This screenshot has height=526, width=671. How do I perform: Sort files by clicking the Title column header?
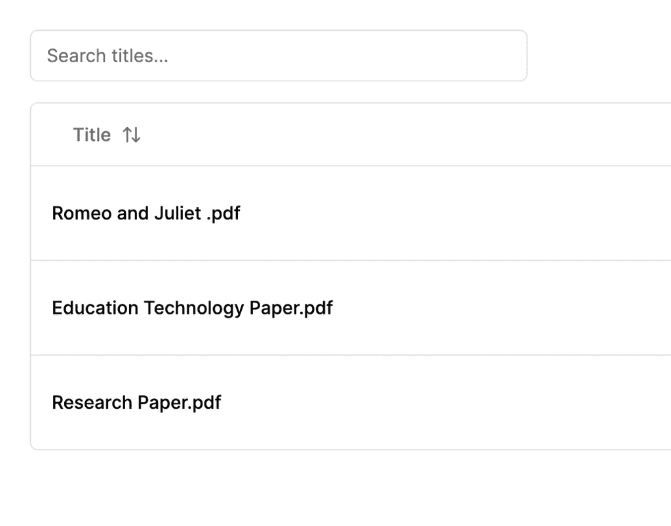coord(92,135)
